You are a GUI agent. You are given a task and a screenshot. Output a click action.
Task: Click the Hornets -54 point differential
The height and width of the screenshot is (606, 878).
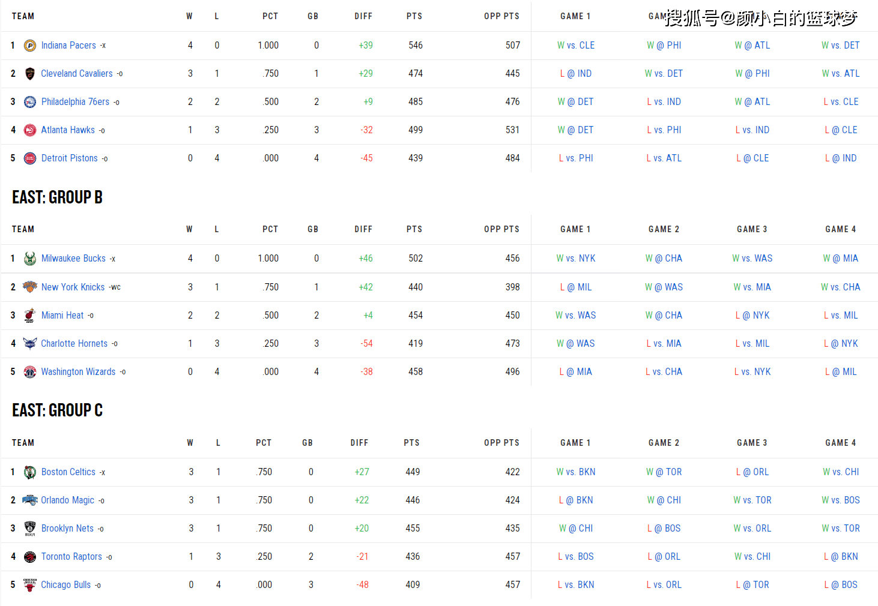tap(367, 344)
